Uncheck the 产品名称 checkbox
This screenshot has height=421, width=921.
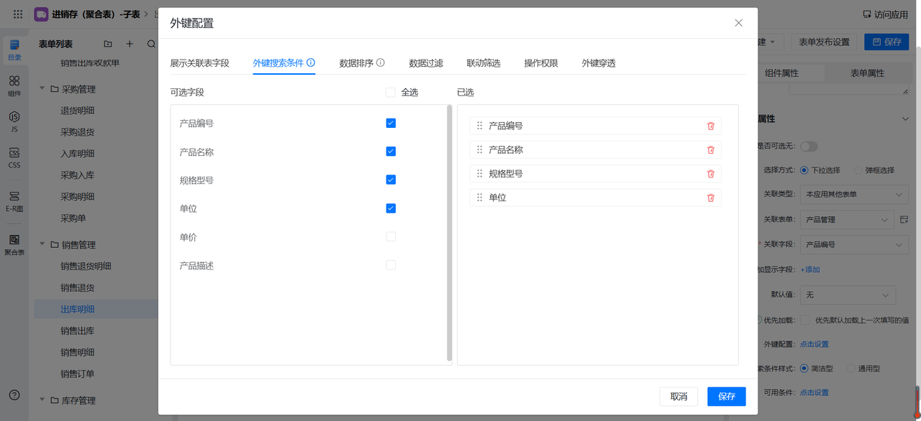[391, 152]
